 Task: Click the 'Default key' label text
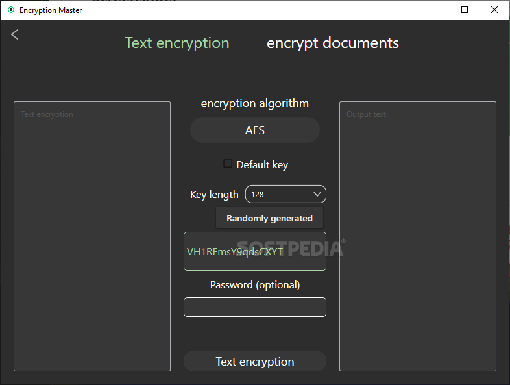pos(262,165)
